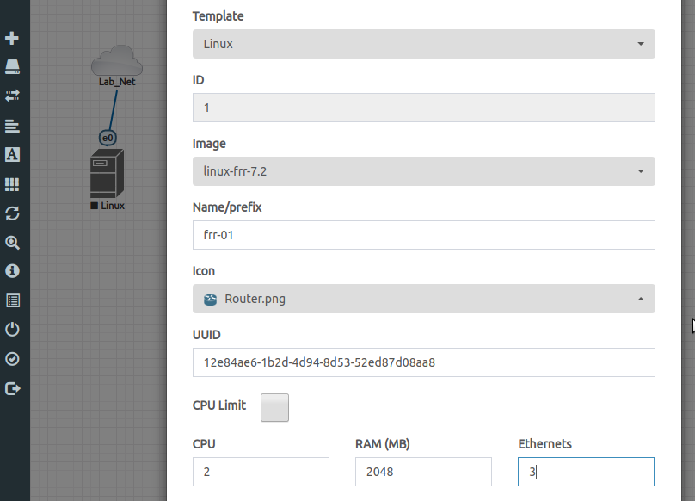Click the Add an object plus icon

[x=12, y=39]
